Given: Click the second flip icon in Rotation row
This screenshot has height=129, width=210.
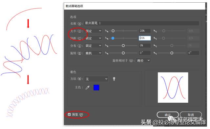Looking at the screenshot, I should coord(155,53).
